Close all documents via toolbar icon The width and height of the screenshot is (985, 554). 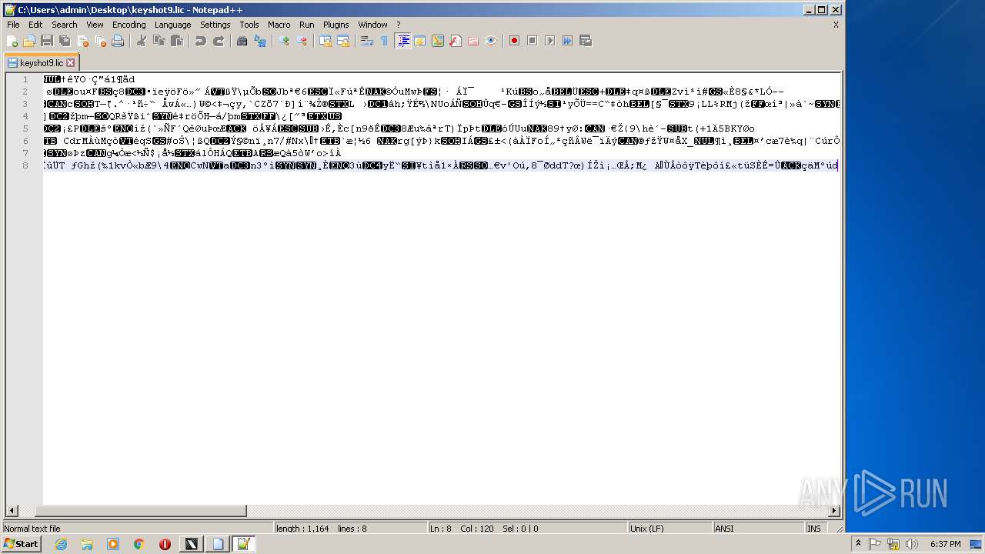(x=100, y=41)
